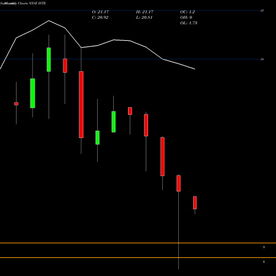Click the tallest red candlestick body
This screenshot has height=276, width=276.
pyautogui.click(x=81, y=104)
